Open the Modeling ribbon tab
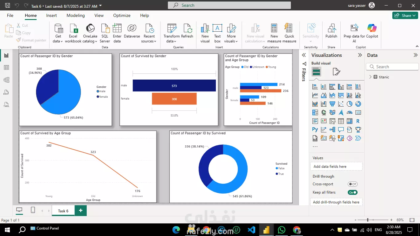420x236 pixels. pyautogui.click(x=76, y=15)
